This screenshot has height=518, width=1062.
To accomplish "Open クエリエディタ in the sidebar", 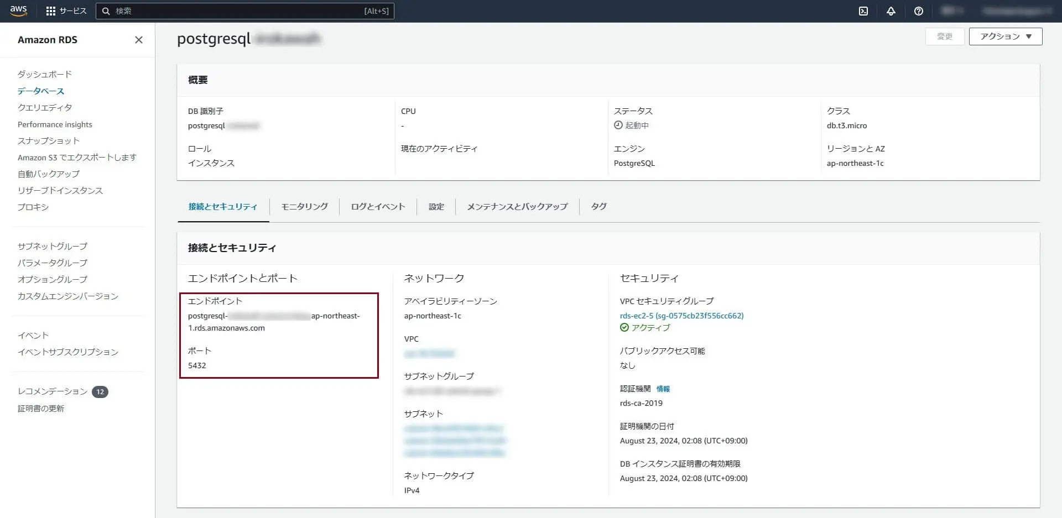I will 45,107.
